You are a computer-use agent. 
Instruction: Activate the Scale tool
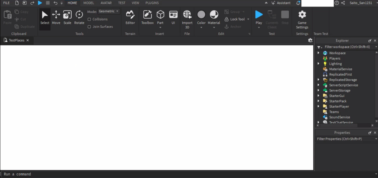tap(67, 18)
